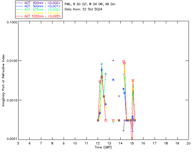Image resolution: width=194 pixels, height=155 pixels.
Task: Click the AOT 400nm legend entry
Action: coord(38,3)
